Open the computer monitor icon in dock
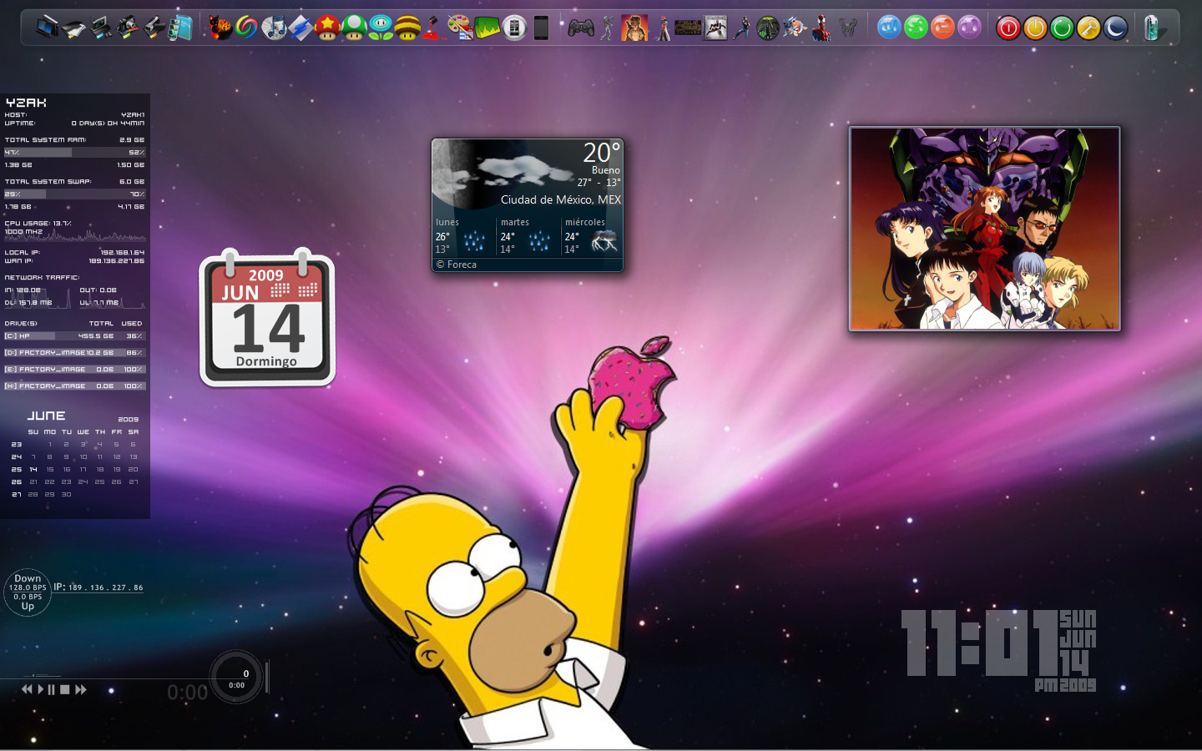 [48, 28]
